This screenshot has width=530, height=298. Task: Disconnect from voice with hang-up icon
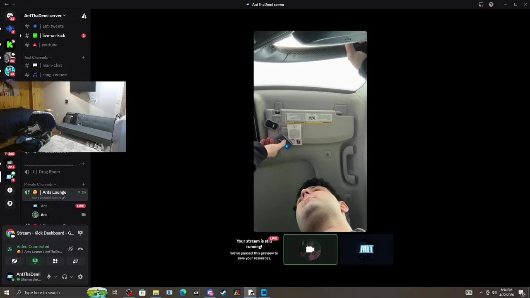tap(80, 249)
